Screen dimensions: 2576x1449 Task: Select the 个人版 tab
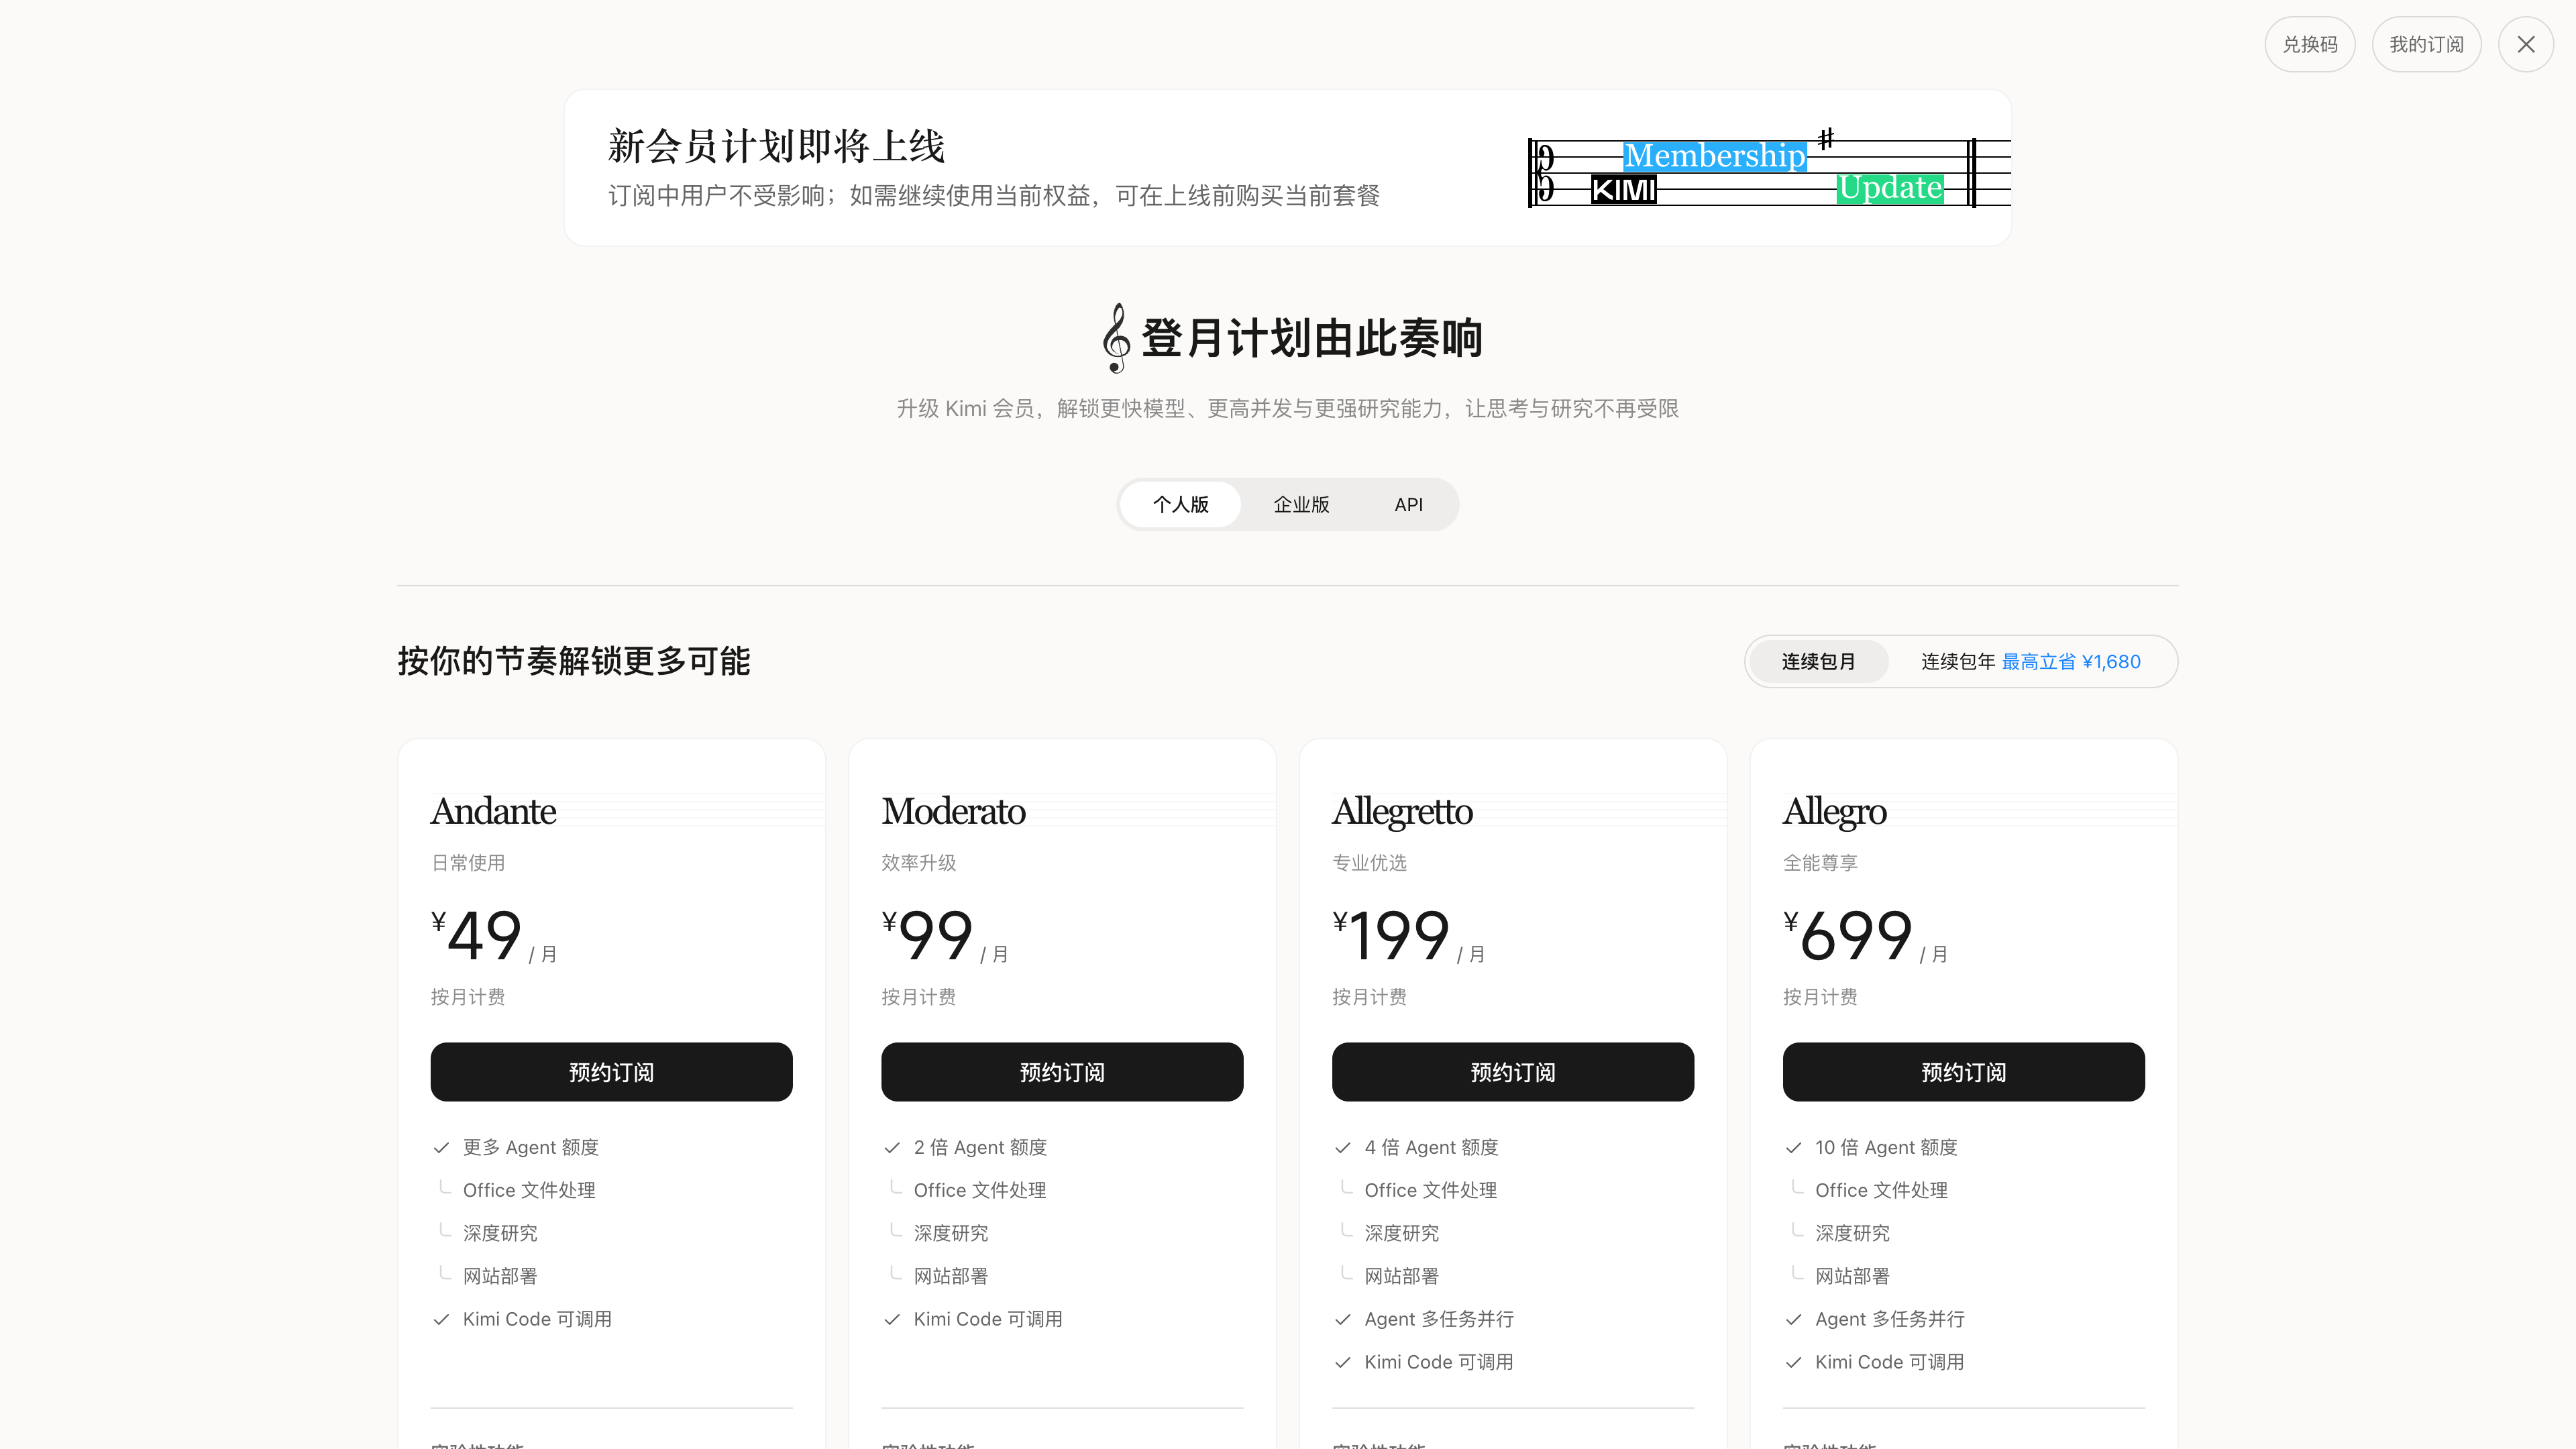(1180, 504)
